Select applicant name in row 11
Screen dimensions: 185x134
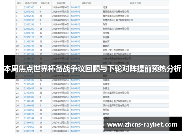coord(116,50)
